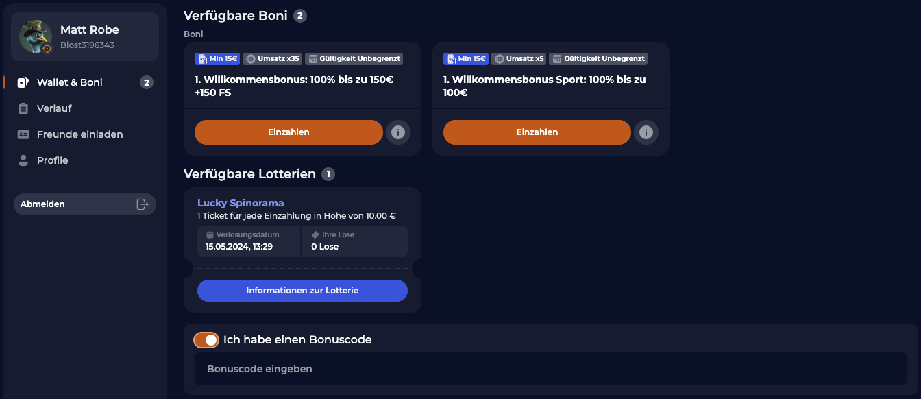Click the Freunde einladen invite icon
Image resolution: width=921 pixels, height=399 pixels.
pyautogui.click(x=25, y=134)
